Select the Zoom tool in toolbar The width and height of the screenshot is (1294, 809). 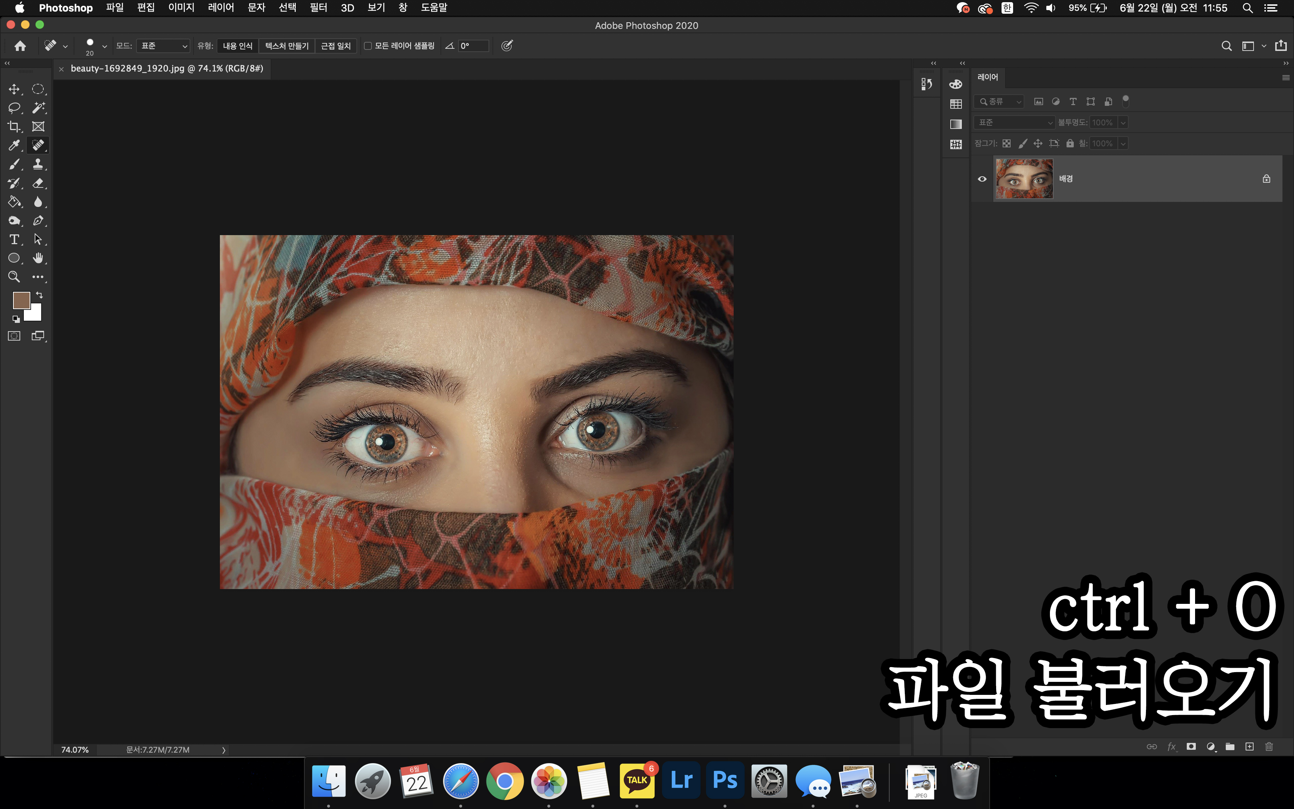tap(14, 277)
